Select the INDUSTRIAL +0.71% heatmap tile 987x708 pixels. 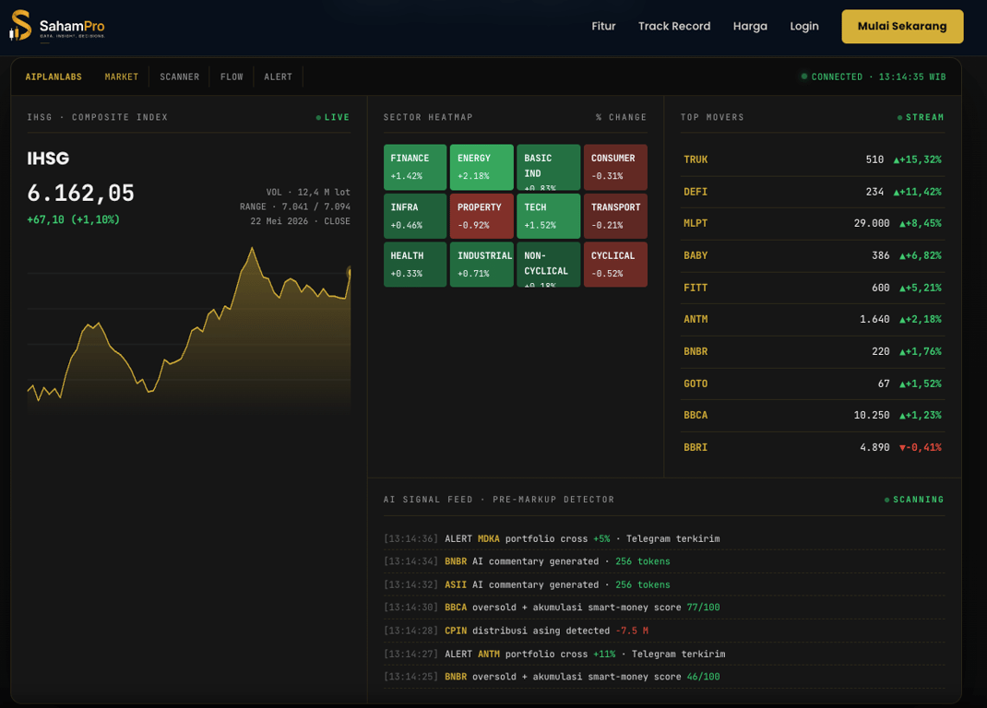(482, 265)
